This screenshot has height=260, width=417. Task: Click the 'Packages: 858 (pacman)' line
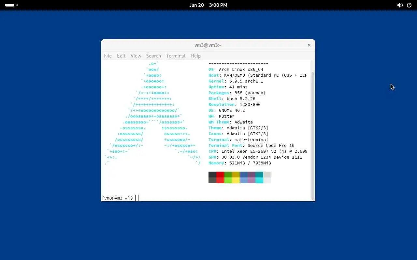[x=237, y=93]
